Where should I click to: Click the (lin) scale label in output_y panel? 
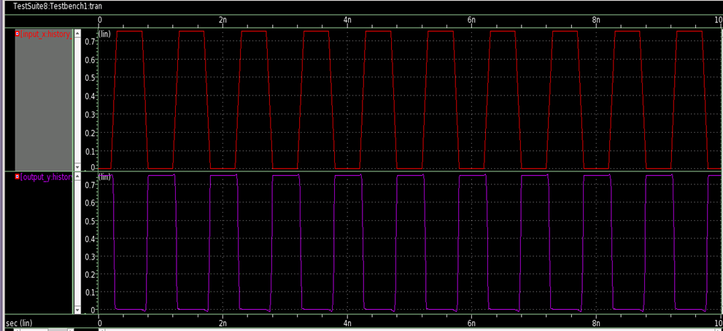(104, 176)
